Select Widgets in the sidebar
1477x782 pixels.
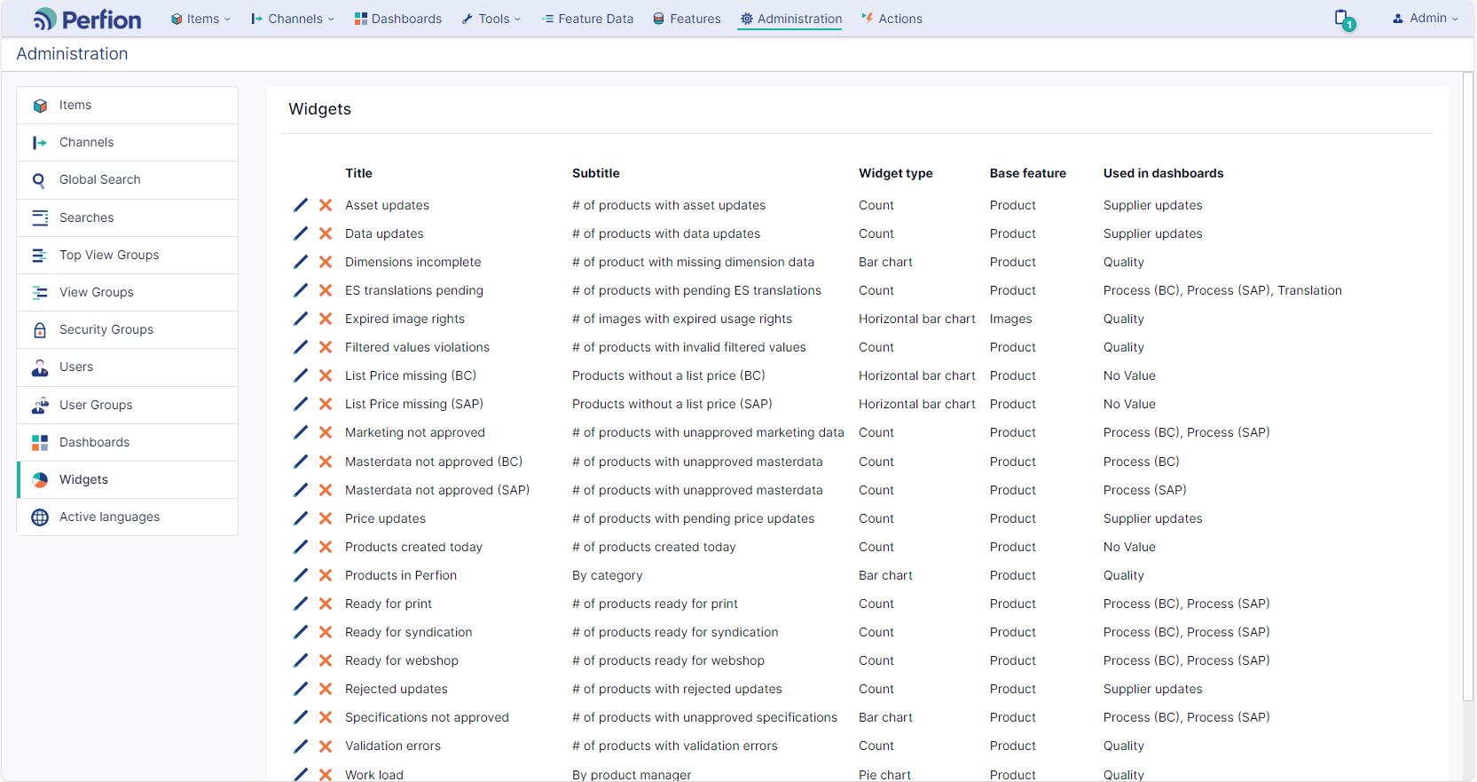127,479
